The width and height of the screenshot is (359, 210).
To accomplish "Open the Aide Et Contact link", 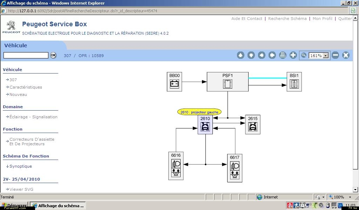I will click(247, 19).
